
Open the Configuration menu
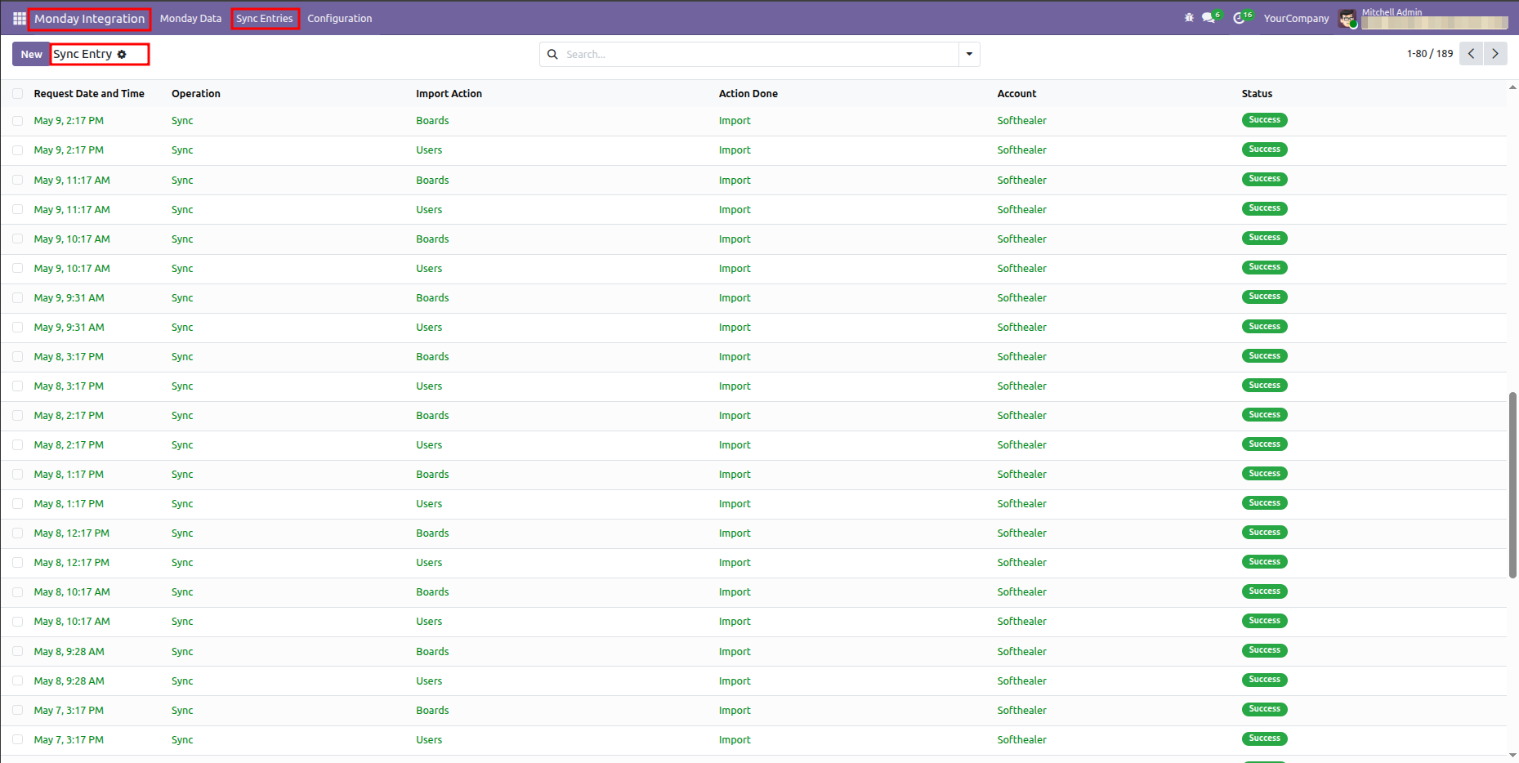click(339, 18)
